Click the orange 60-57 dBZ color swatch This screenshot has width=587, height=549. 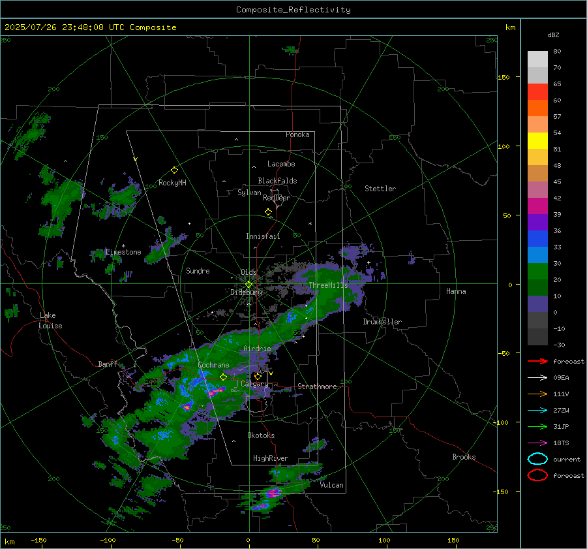tap(537, 108)
